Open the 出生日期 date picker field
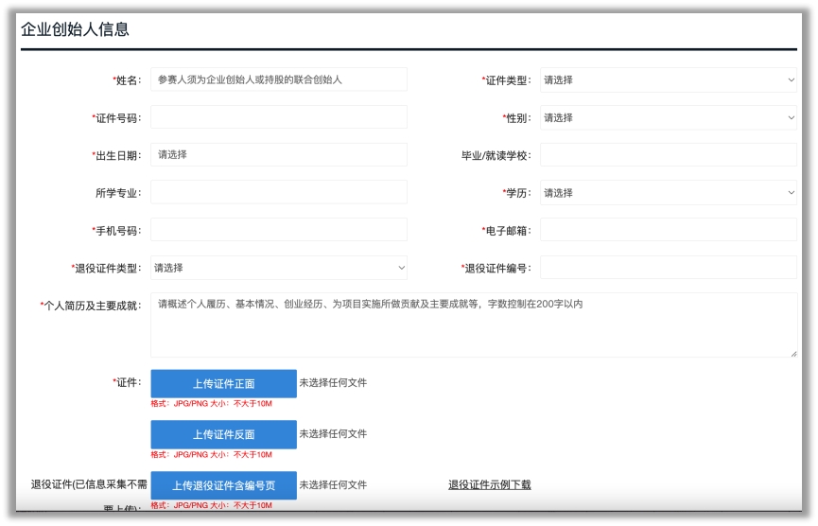Image resolution: width=818 pixels, height=526 pixels. click(x=278, y=154)
